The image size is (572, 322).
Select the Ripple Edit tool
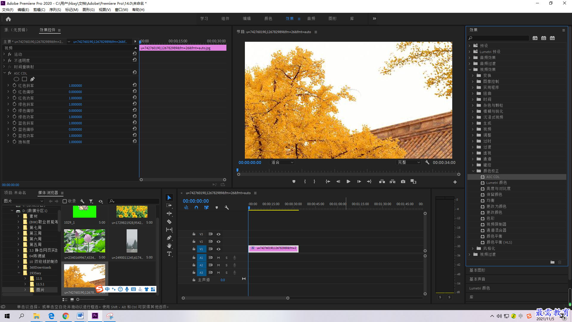[169, 213]
